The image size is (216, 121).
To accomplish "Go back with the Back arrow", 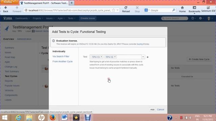I will tap(6, 9).
